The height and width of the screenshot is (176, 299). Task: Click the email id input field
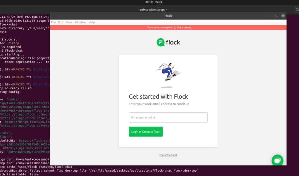click(168, 117)
